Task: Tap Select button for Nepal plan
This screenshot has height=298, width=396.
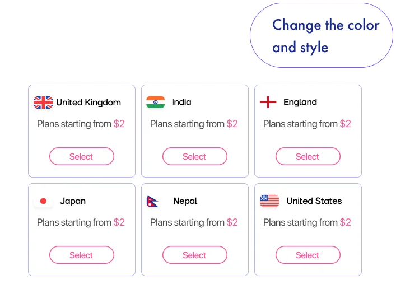Action: (194, 255)
